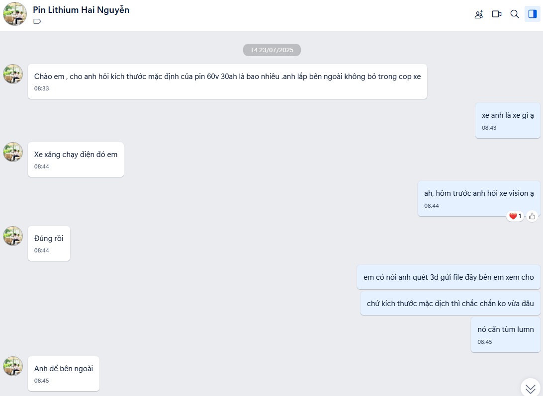Click sender avatar next to "Anh để bên ngoài"
Image resolution: width=543 pixels, height=396 pixels.
(x=13, y=366)
